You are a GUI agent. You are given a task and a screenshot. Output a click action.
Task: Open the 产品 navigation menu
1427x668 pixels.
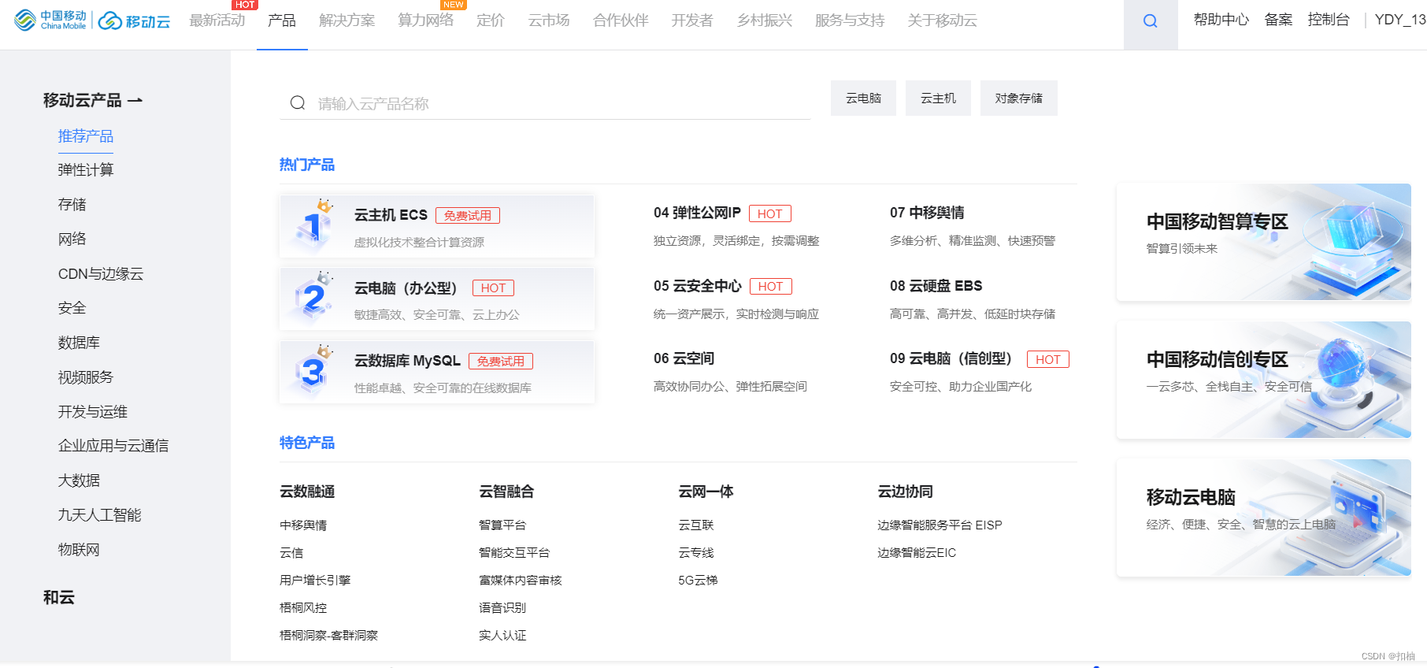282,20
